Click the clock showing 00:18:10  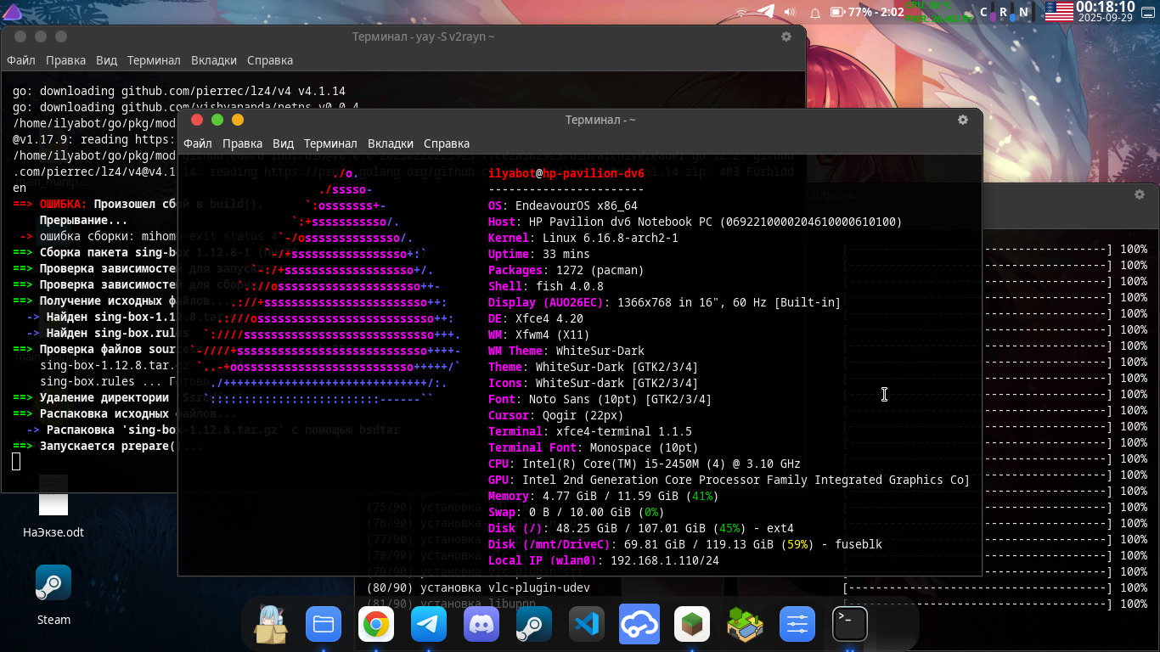[x=1104, y=8]
